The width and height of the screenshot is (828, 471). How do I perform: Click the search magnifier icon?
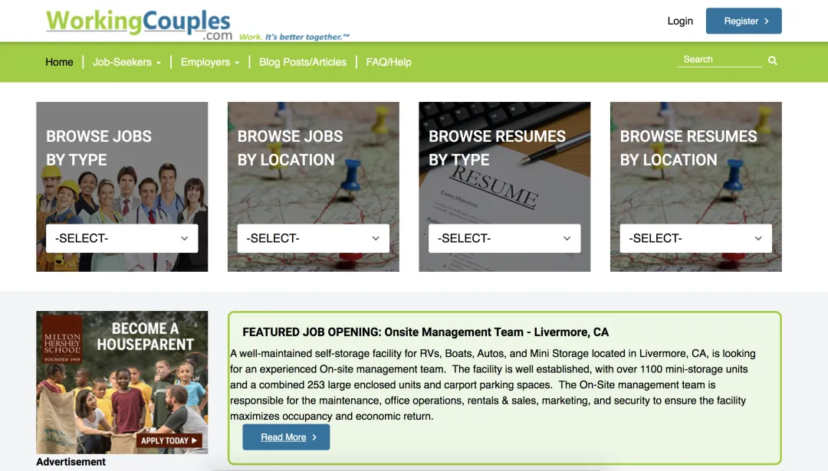[773, 61]
